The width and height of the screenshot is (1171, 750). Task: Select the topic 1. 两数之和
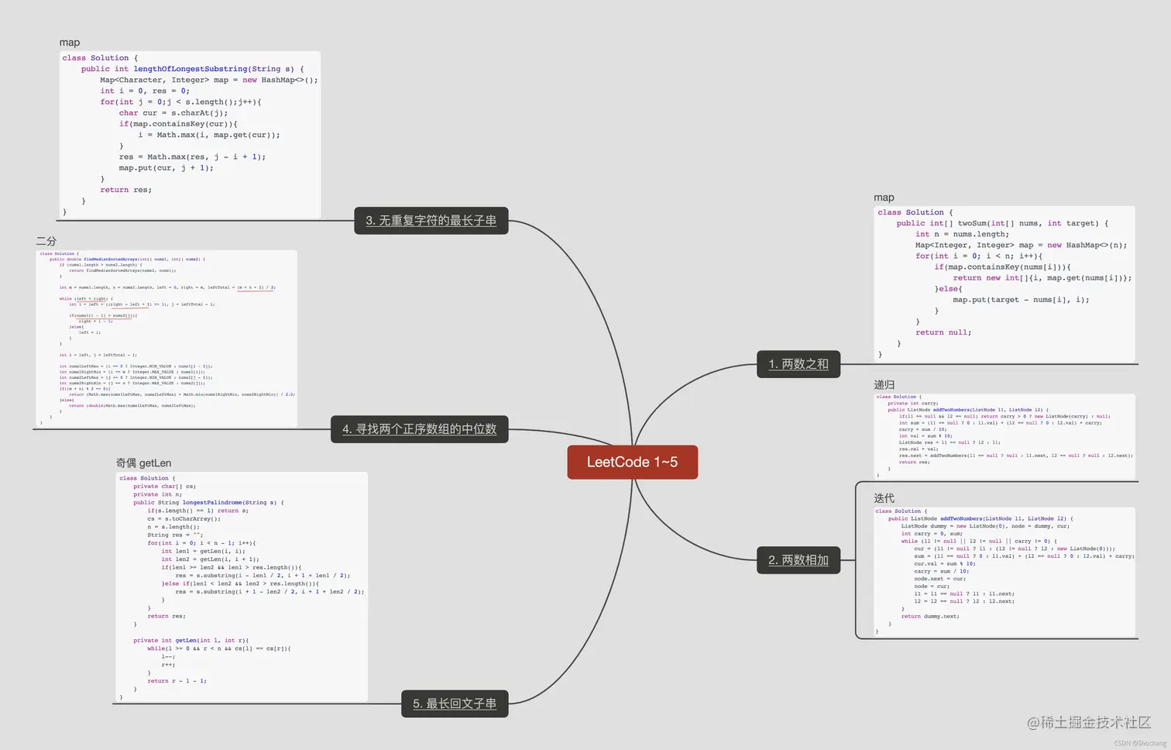coord(798,364)
